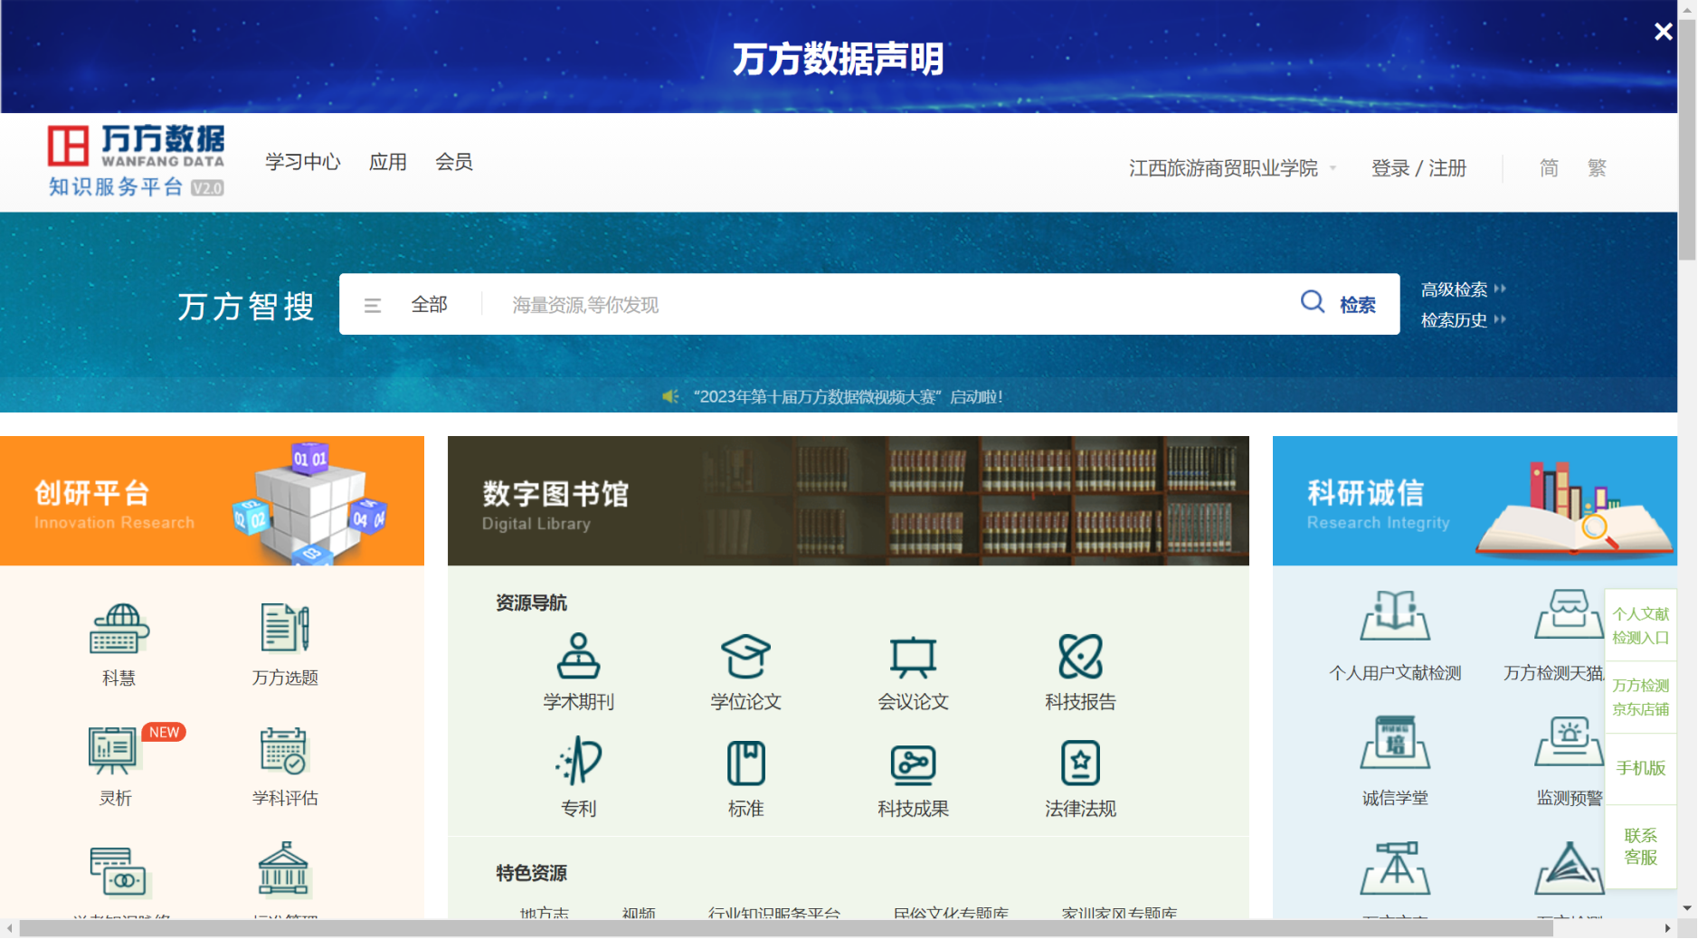Open the 科慧 keyboard-globe icon

tap(119, 628)
